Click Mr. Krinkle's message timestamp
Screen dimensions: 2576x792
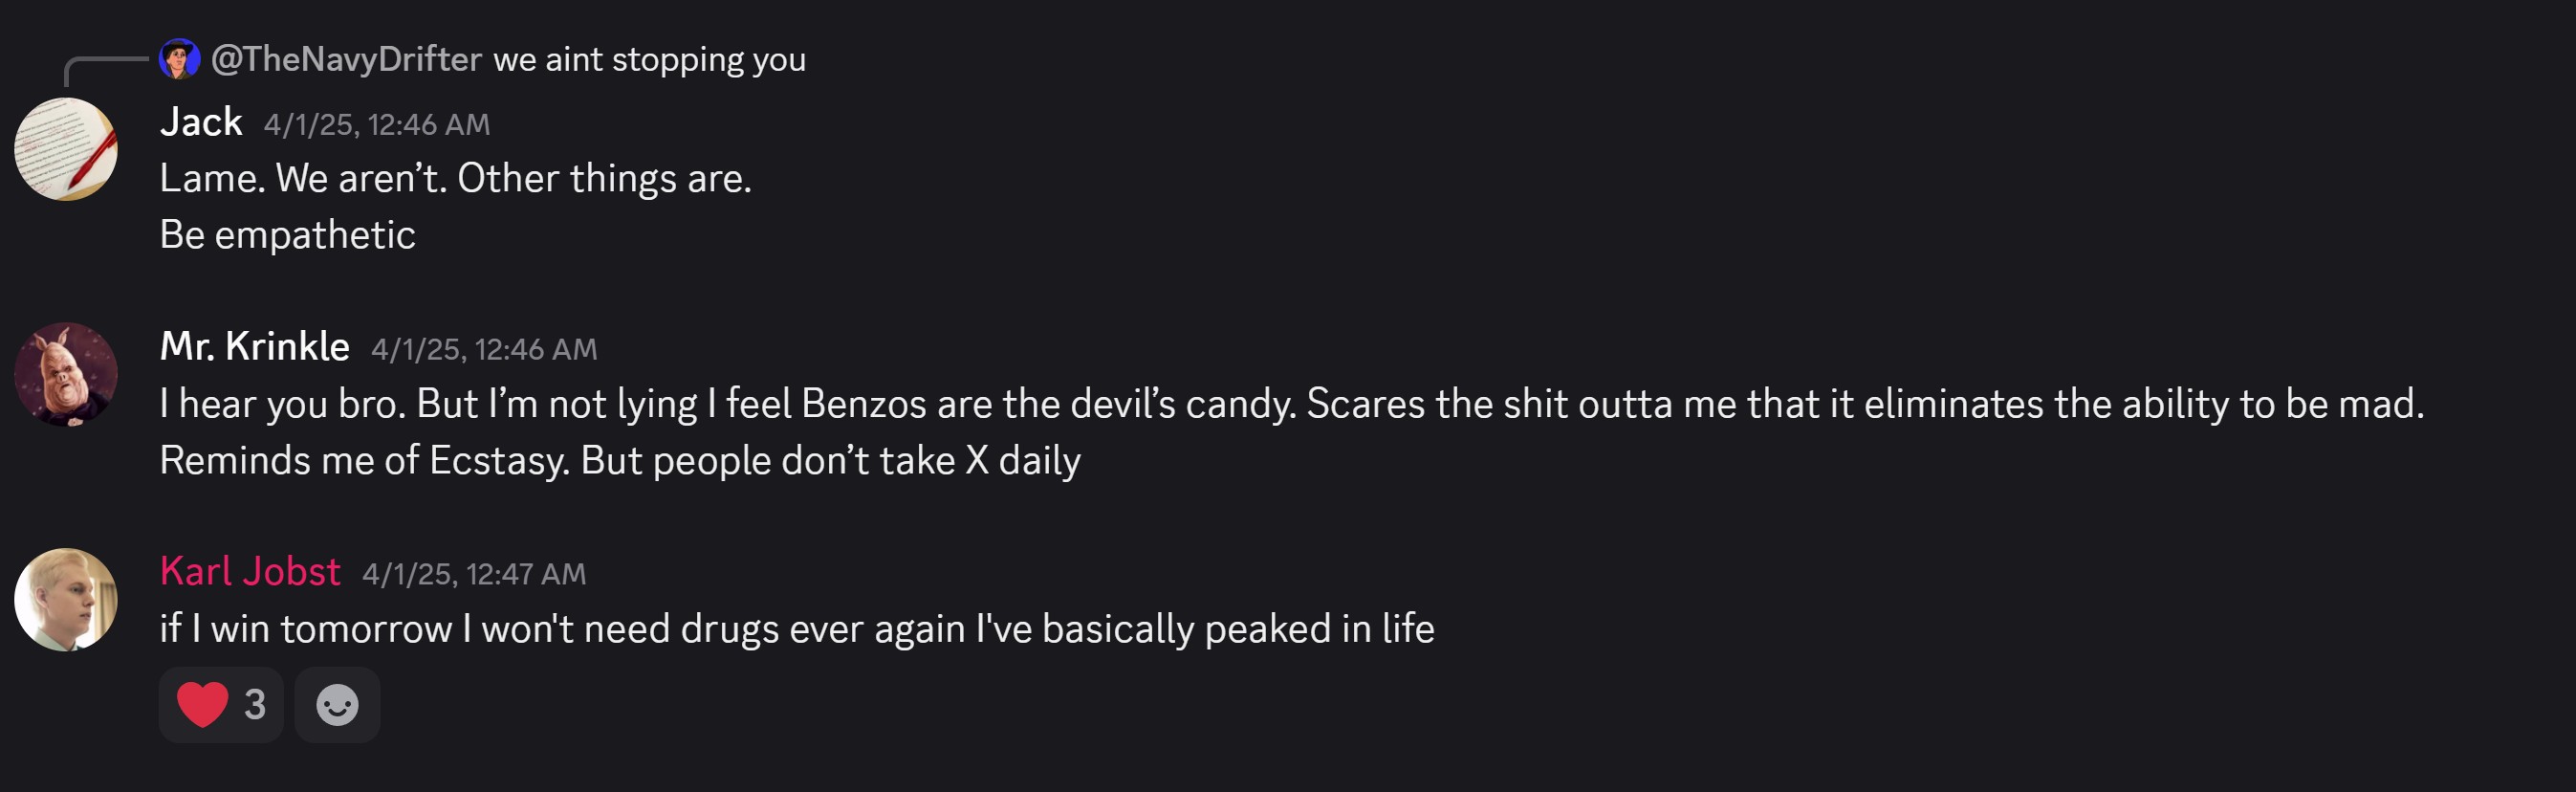[484, 349]
